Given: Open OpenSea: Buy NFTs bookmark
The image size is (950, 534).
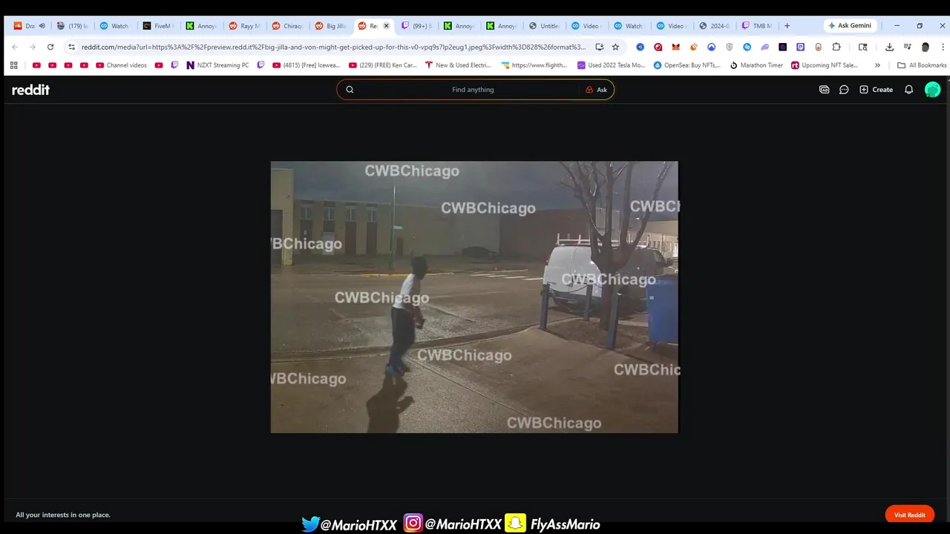Looking at the screenshot, I should click(x=687, y=65).
